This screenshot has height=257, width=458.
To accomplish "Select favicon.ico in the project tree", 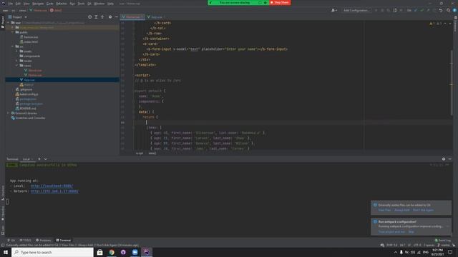I will click(31, 37).
